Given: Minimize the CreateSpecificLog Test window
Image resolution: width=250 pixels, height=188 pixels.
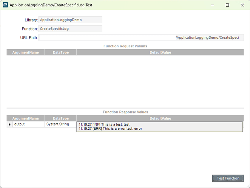Looking at the screenshot, I should (213, 5).
